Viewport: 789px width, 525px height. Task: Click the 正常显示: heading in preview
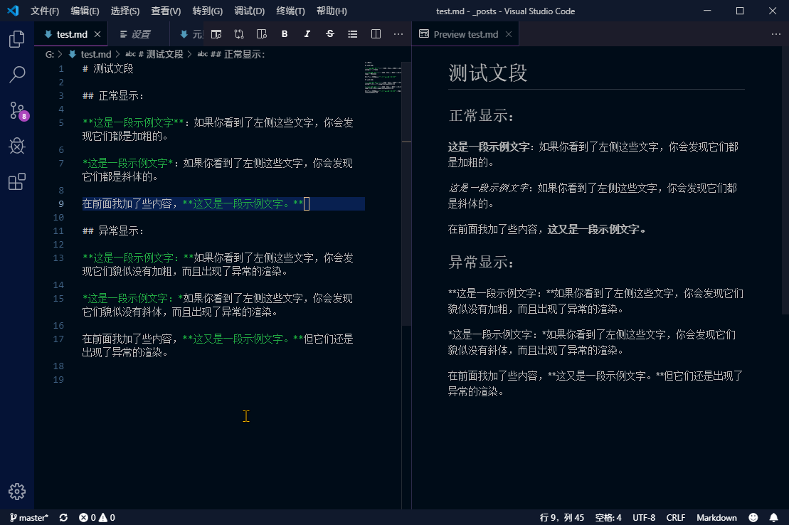[481, 116]
